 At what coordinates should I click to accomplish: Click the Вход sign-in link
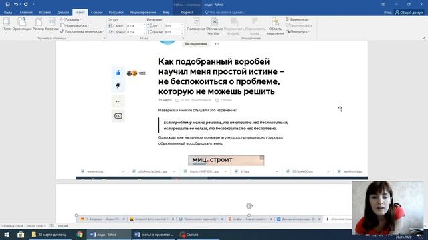[x=387, y=12]
